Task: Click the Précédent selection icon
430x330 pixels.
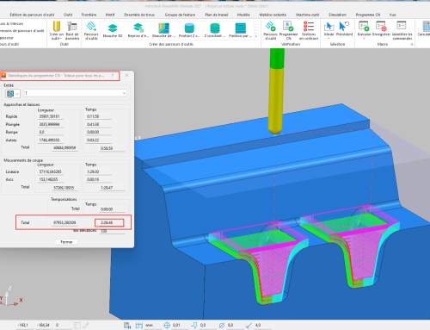Action: 344,29
